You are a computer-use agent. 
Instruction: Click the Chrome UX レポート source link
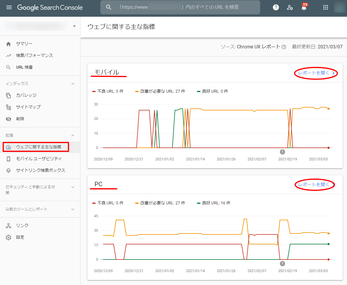(258, 47)
